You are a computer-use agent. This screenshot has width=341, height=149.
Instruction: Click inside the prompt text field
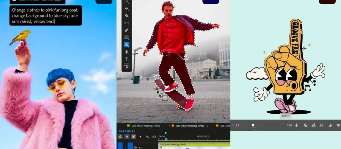pos(45,15)
